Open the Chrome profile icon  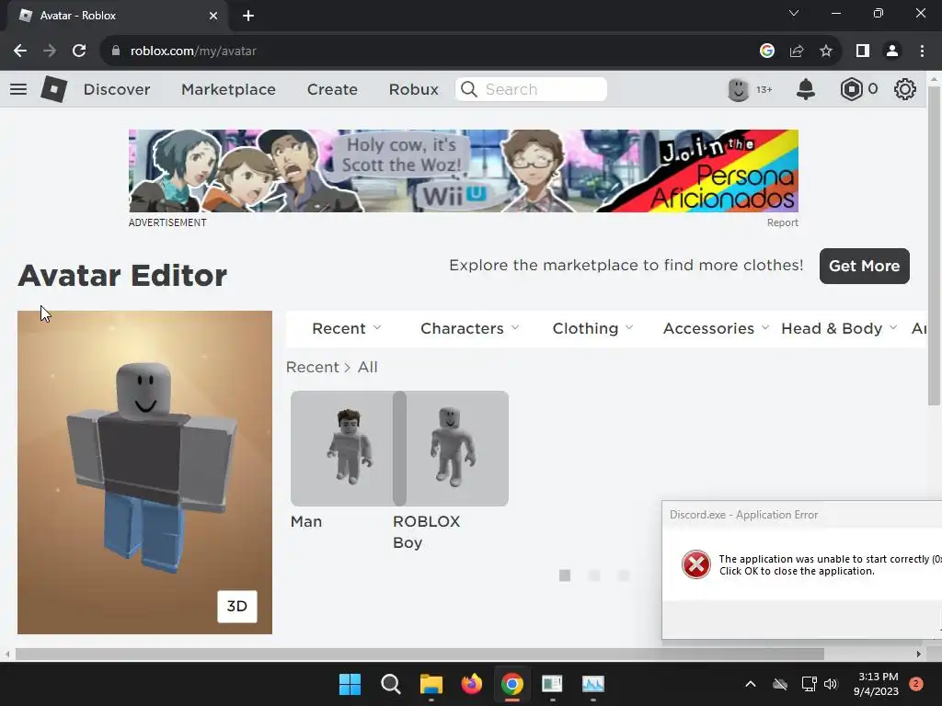tap(892, 51)
